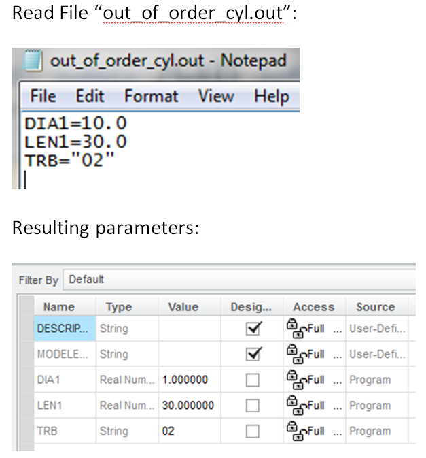Click the access lock icon for LEN1 row
The image size is (426, 458).
pos(296,405)
